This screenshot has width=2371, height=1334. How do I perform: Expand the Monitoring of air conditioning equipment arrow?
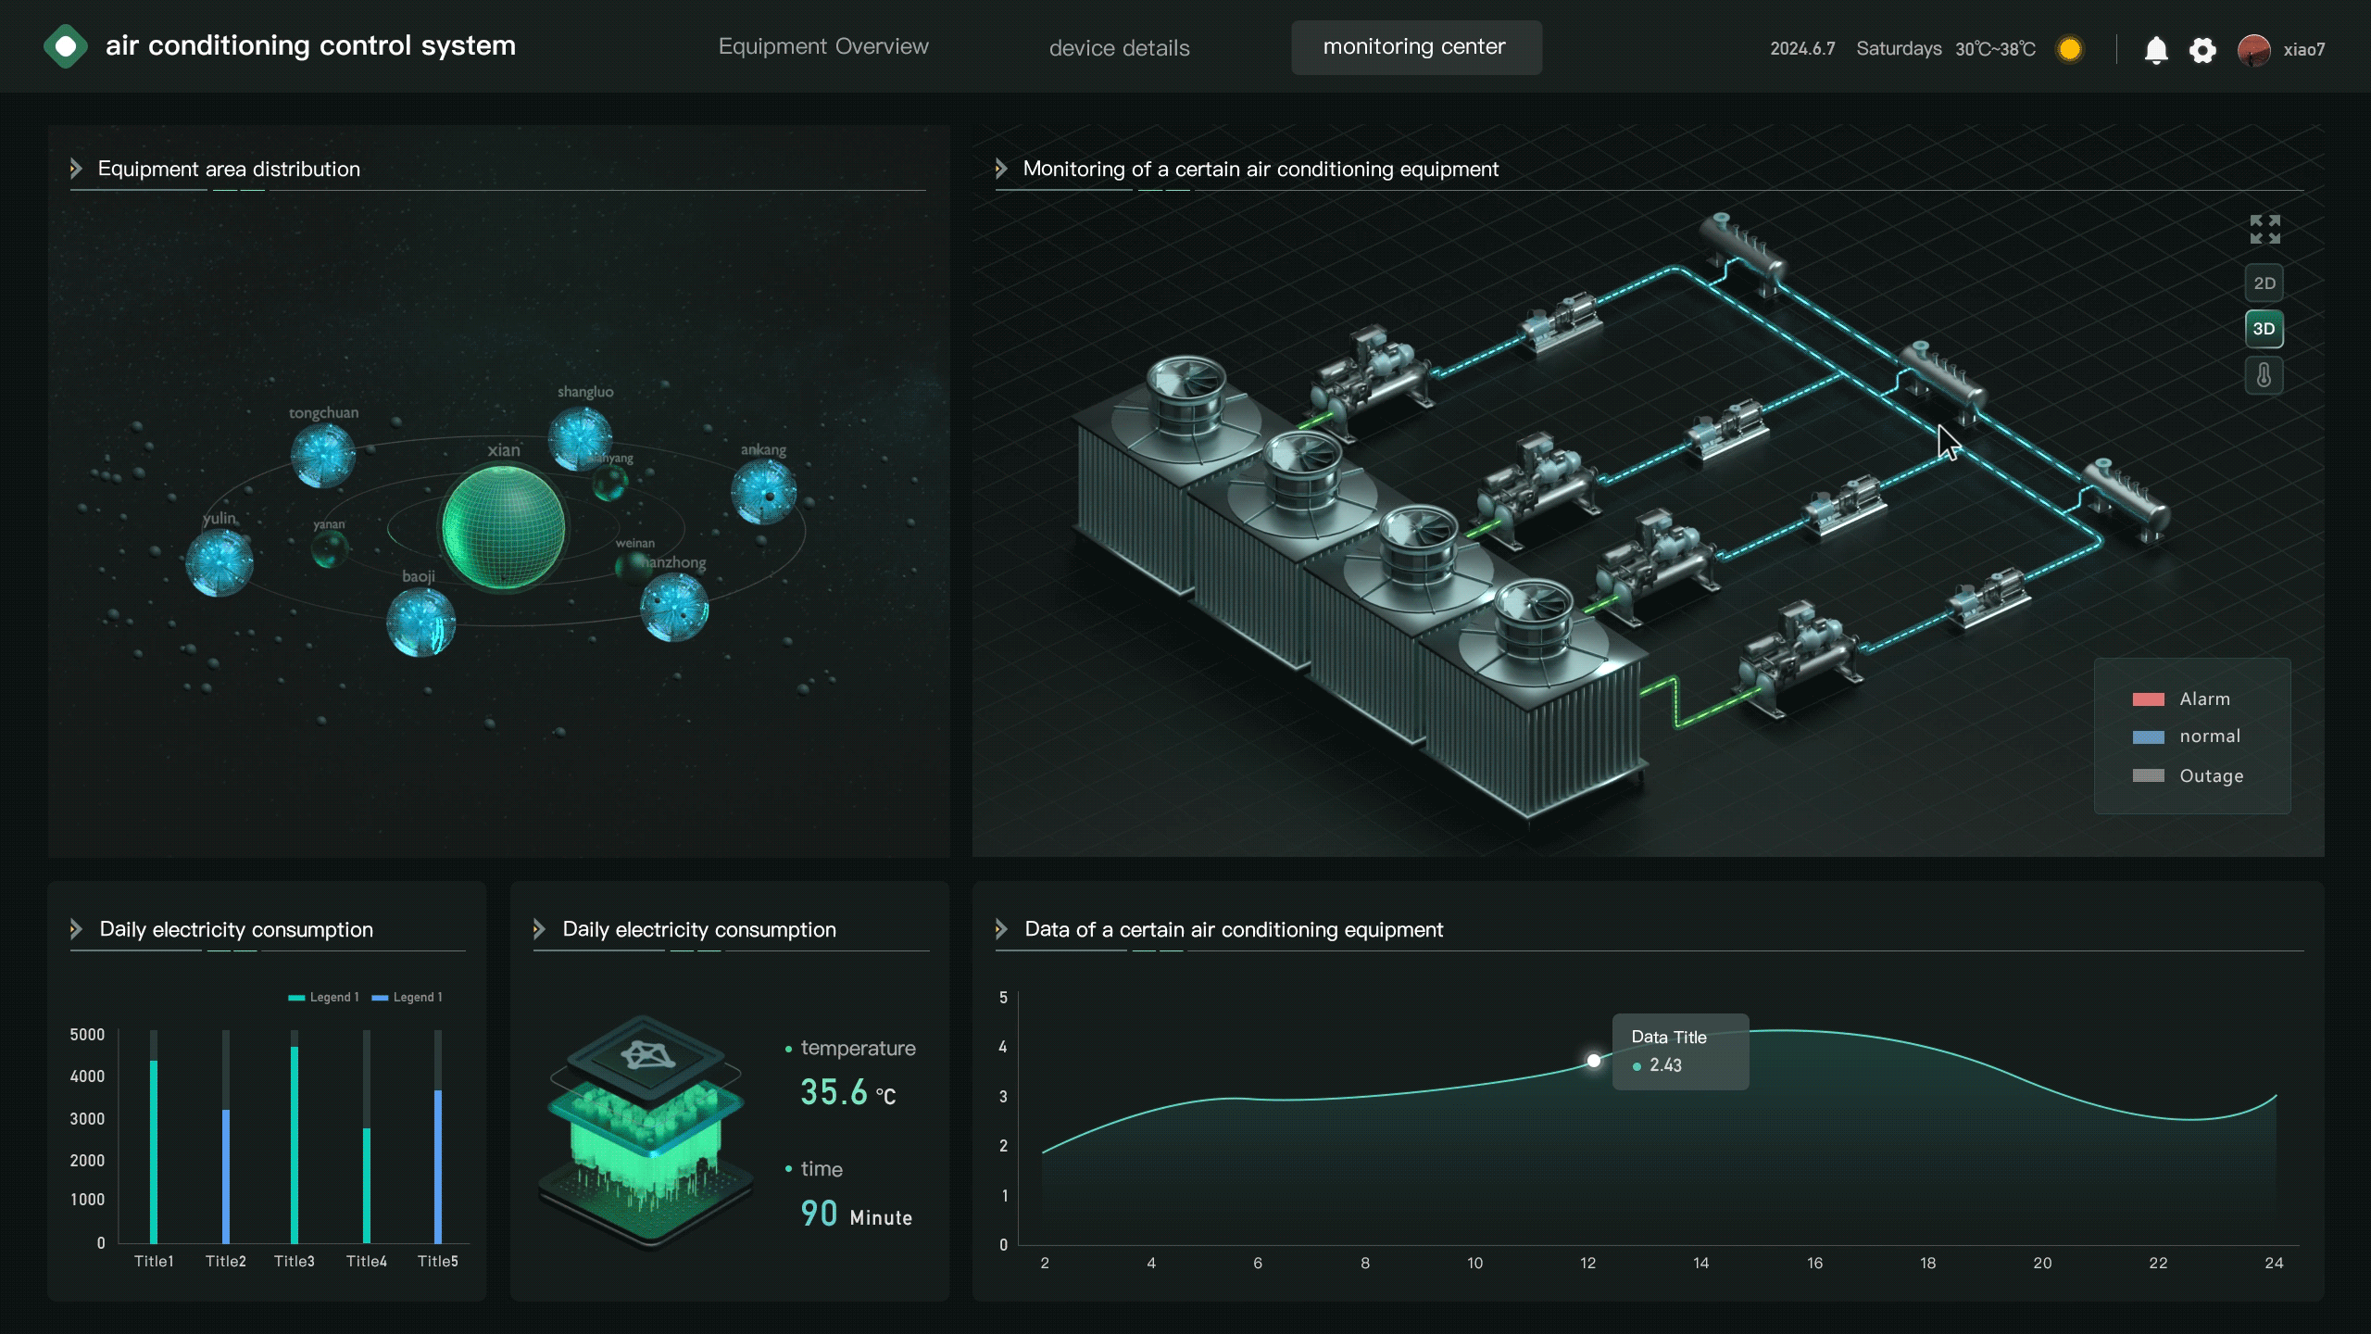pyautogui.click(x=1001, y=169)
